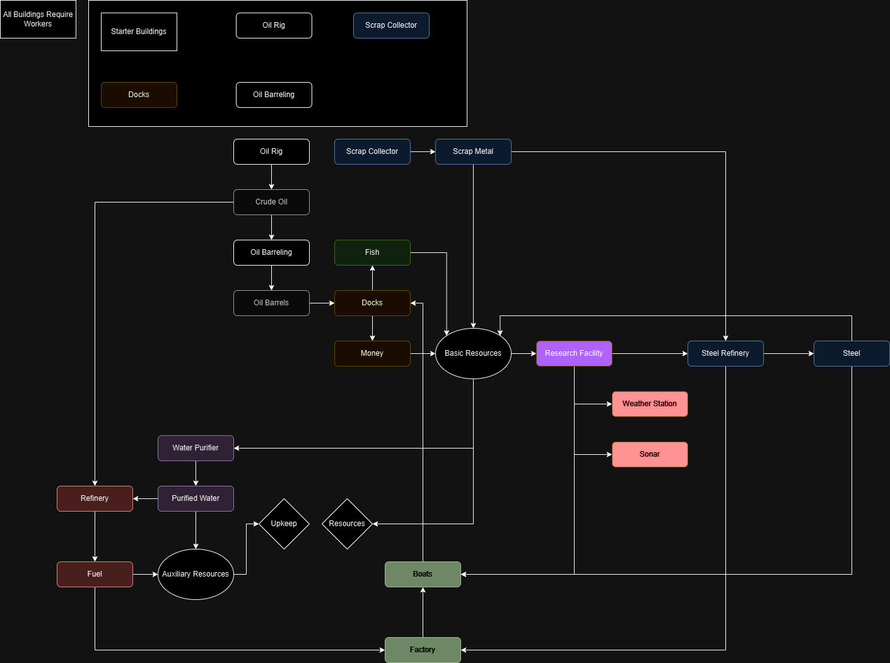Select the Starter Buildings legend box
Image resolution: width=890 pixels, height=663 pixels.
[139, 32]
